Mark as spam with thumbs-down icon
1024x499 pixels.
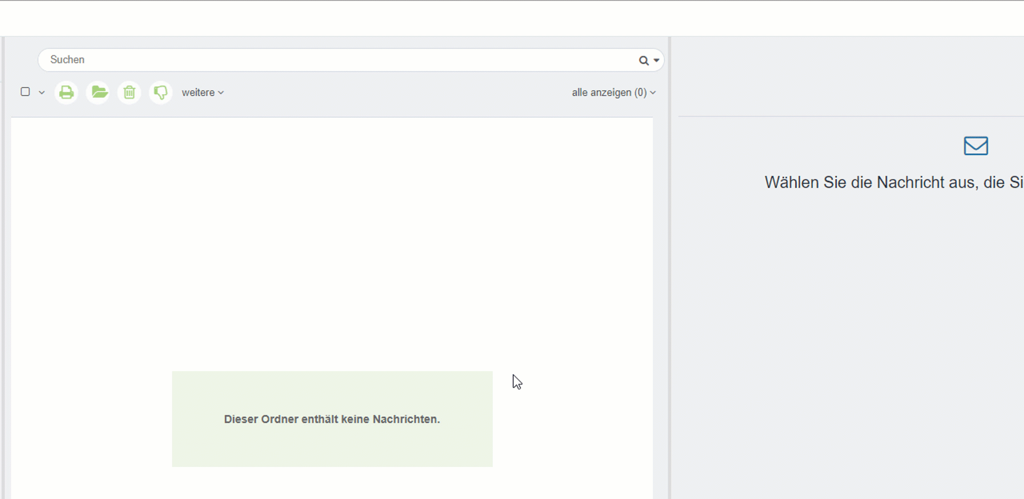(x=161, y=93)
